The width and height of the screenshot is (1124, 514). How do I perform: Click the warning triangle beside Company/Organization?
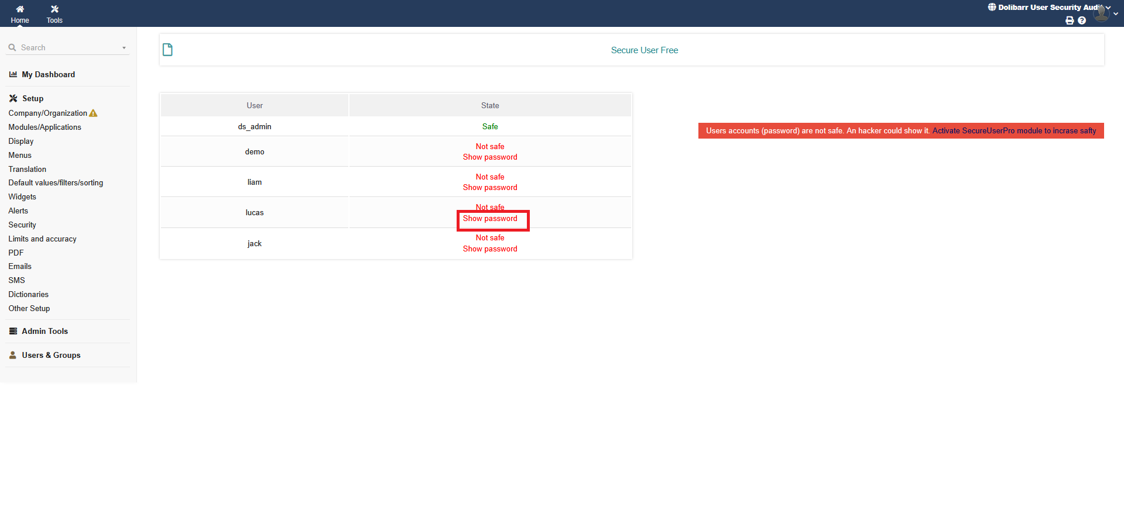click(x=94, y=113)
